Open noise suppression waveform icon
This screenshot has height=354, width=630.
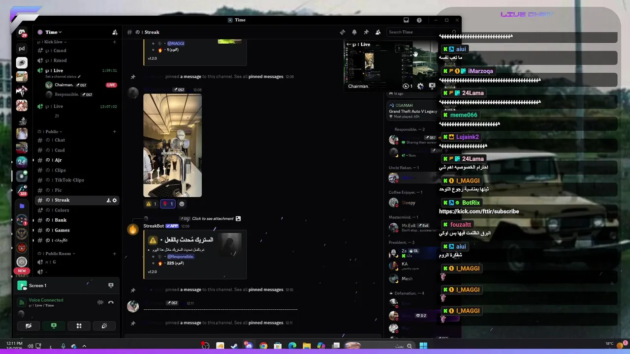coord(100,302)
